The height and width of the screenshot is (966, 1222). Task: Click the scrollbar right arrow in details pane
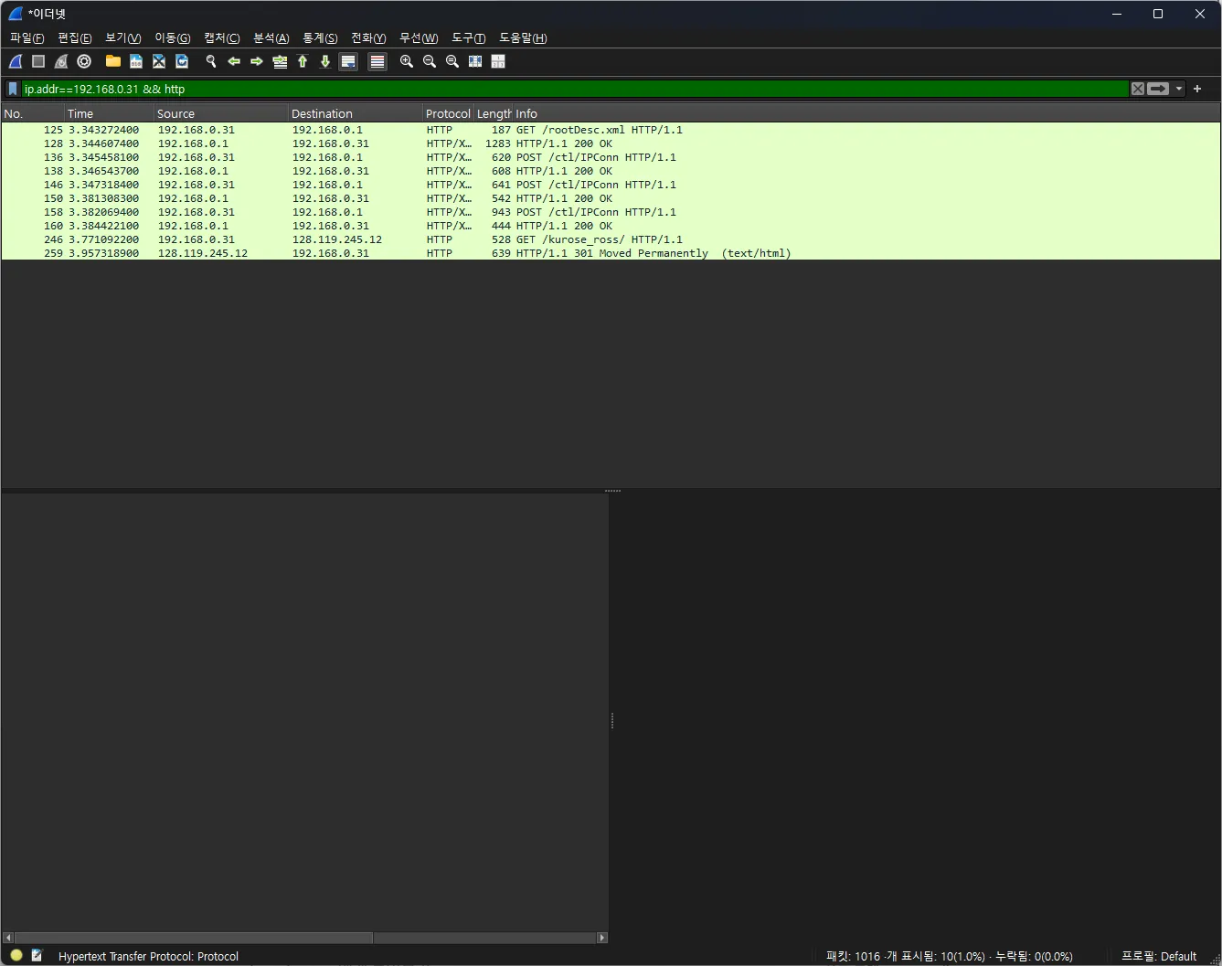click(x=602, y=938)
